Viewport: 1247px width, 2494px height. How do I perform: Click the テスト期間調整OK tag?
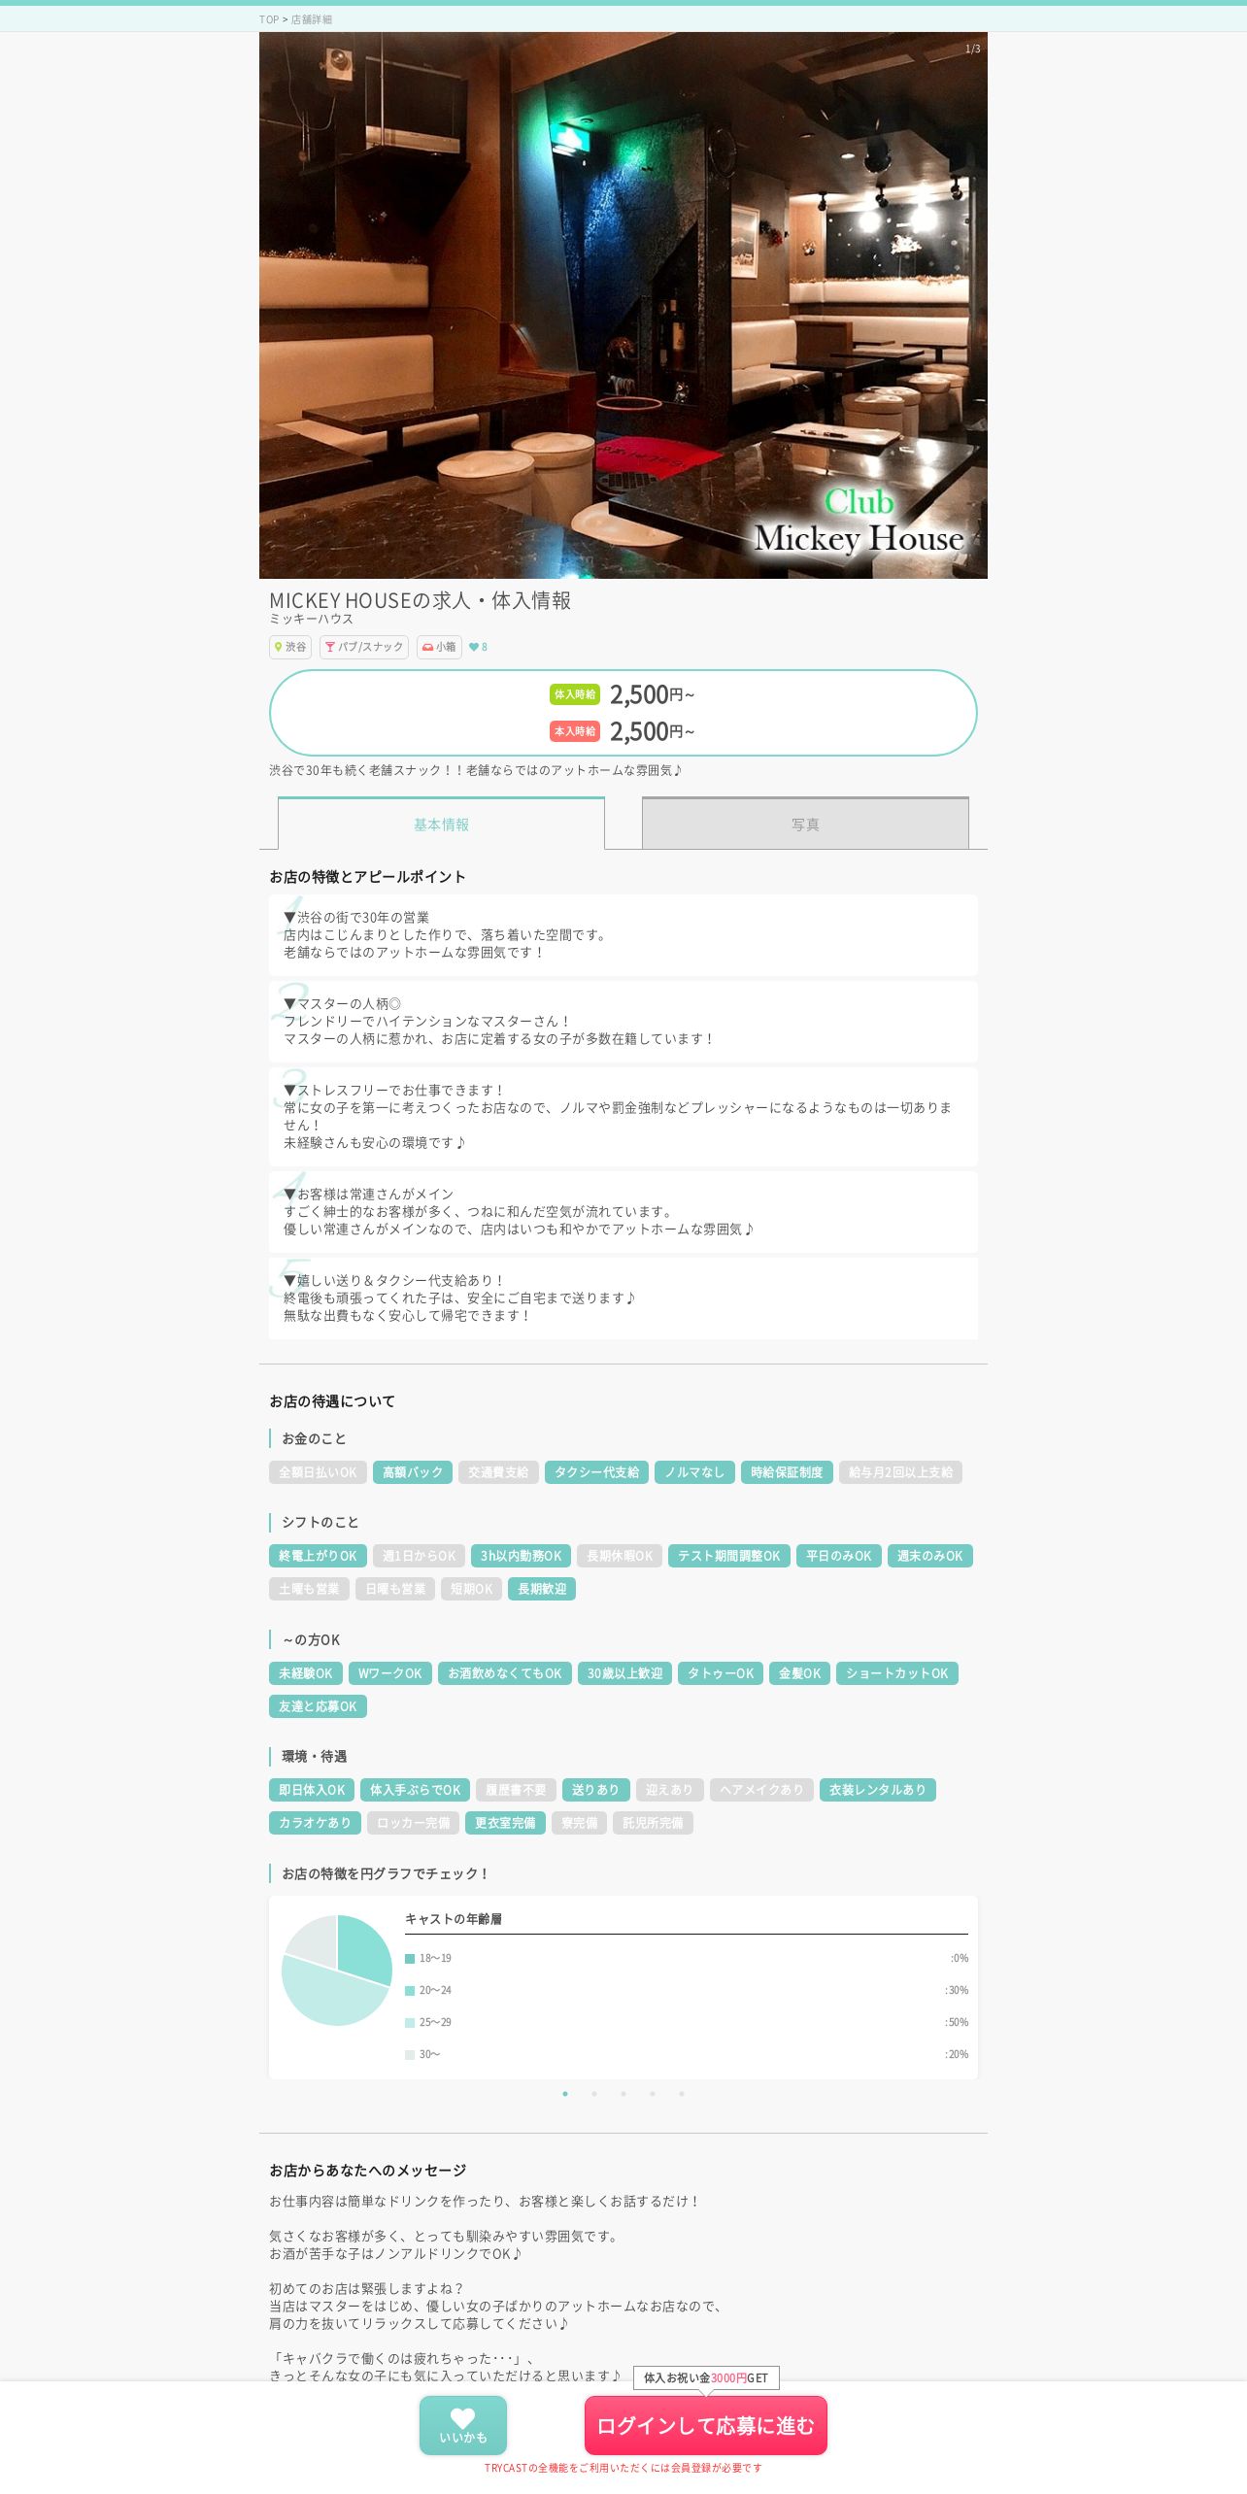click(729, 1556)
